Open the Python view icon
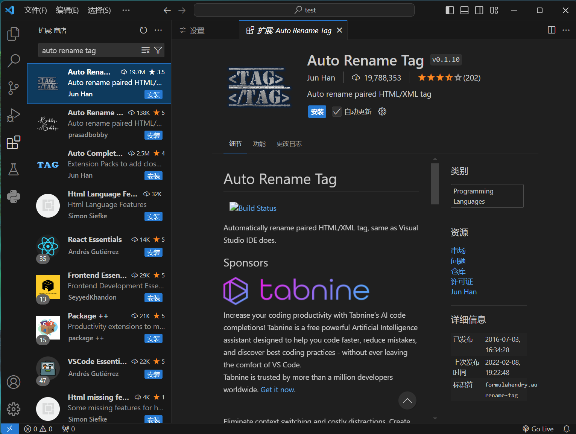576x434 pixels. coord(14,196)
